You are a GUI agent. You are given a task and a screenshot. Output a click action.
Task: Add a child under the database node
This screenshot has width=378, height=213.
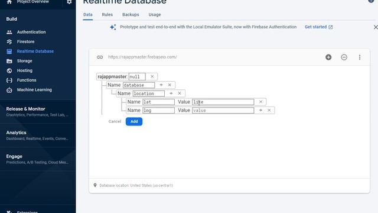pyautogui.click(x=161, y=85)
